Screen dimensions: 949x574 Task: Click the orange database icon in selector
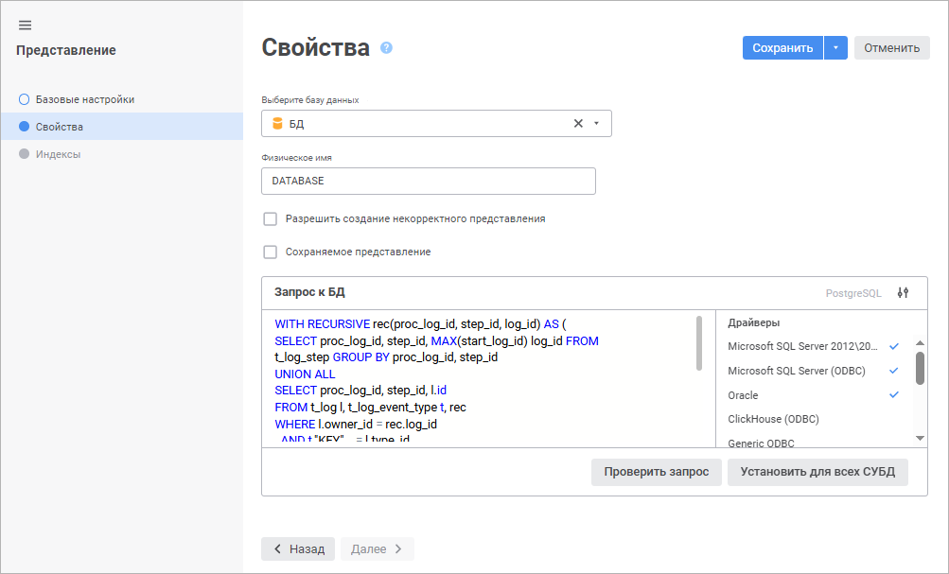(277, 124)
